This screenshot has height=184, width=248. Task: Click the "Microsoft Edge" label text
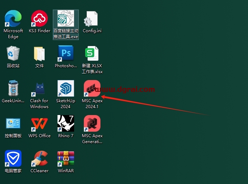(x=13, y=34)
